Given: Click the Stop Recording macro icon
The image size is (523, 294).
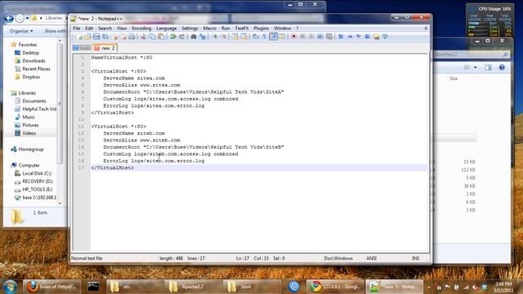Looking at the screenshot, I should tap(302, 37).
